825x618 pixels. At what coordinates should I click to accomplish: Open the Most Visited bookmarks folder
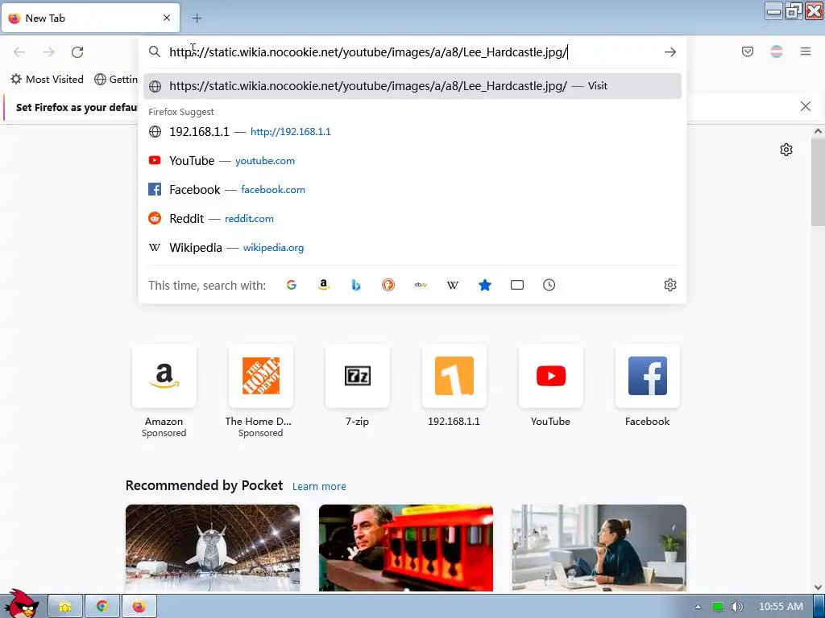(x=47, y=80)
